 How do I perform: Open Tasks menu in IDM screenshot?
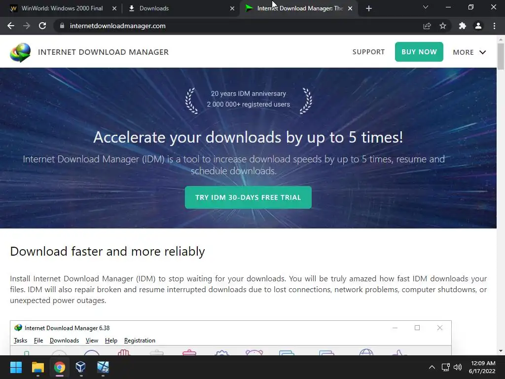[20, 341]
